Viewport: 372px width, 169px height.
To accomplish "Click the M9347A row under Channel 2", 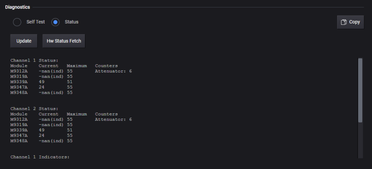I will (x=42, y=135).
